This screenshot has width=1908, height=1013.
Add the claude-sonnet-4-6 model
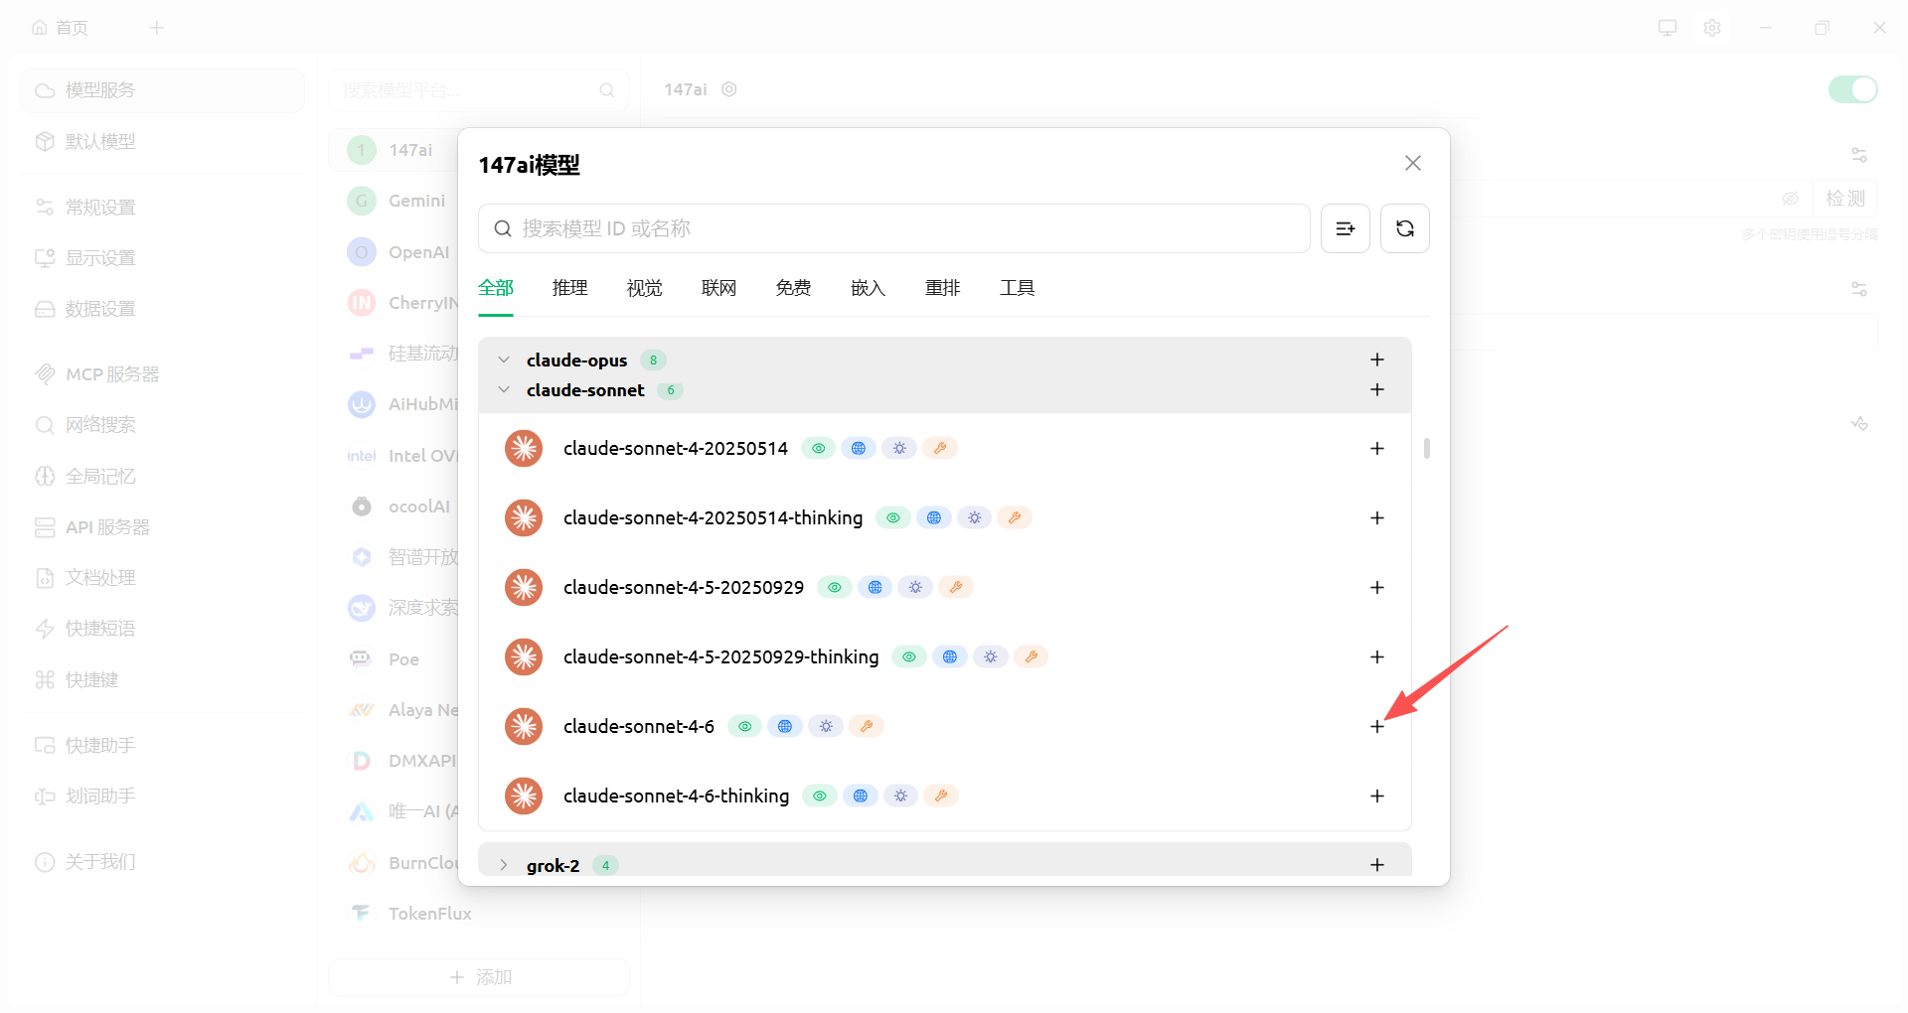1377,727
